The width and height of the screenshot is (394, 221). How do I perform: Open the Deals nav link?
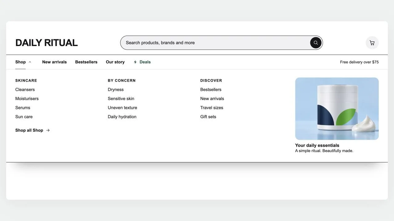145,62
